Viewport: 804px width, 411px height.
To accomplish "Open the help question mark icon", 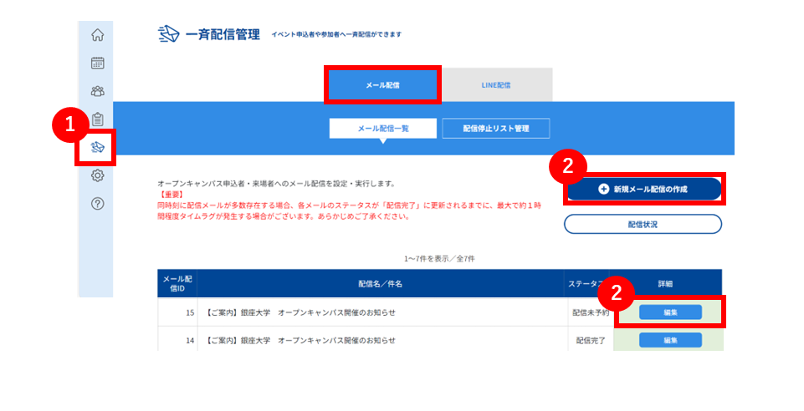I will [97, 204].
